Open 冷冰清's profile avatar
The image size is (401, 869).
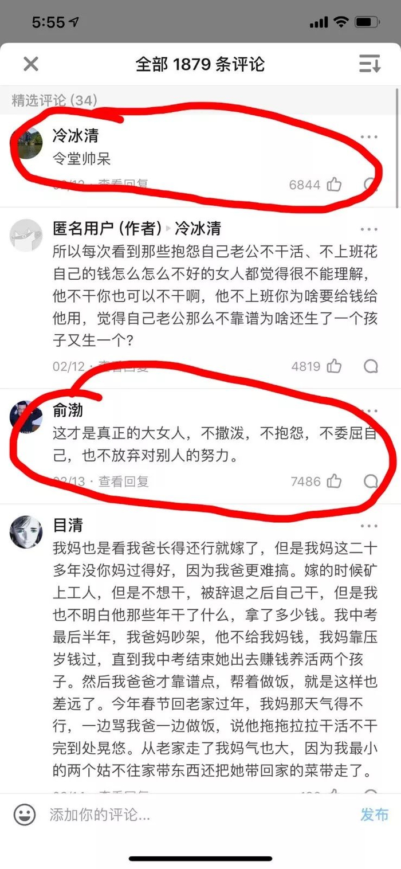(26, 143)
